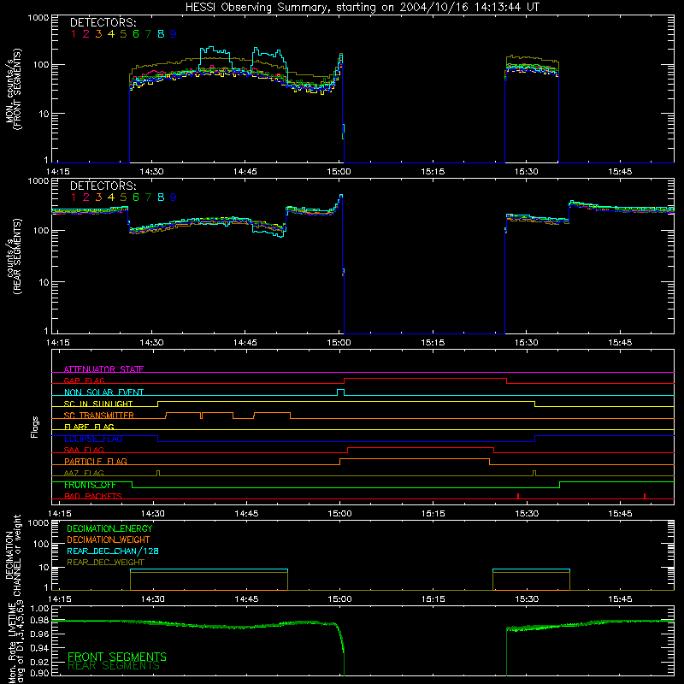Click the HESSI Observing Summary title
The height and width of the screenshot is (684, 684).
click(x=363, y=8)
